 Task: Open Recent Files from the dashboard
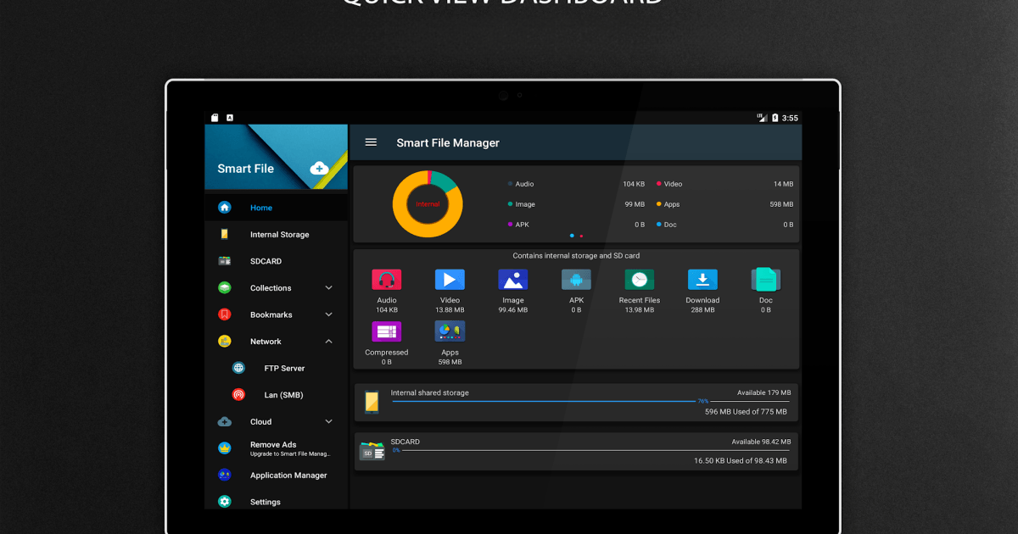click(x=639, y=279)
